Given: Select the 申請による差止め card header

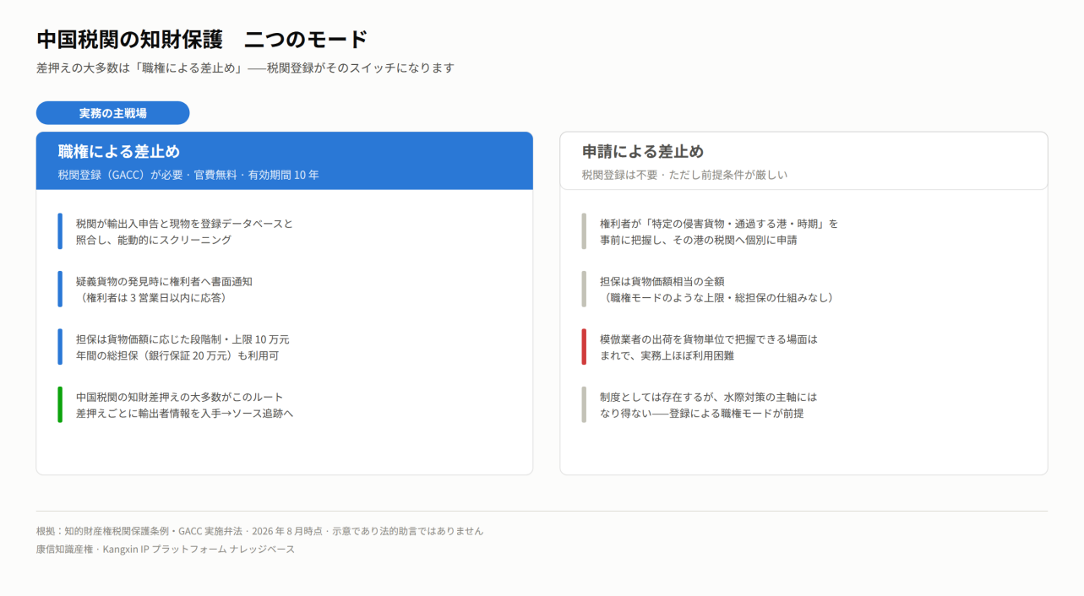Looking at the screenshot, I should [x=803, y=160].
